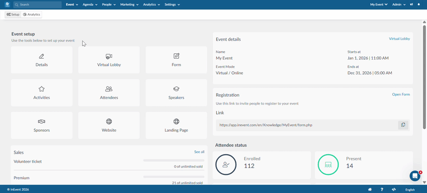Image resolution: width=427 pixels, height=193 pixels.
Task: Click the '21 of unlimited sold' text
Action: 187,183
